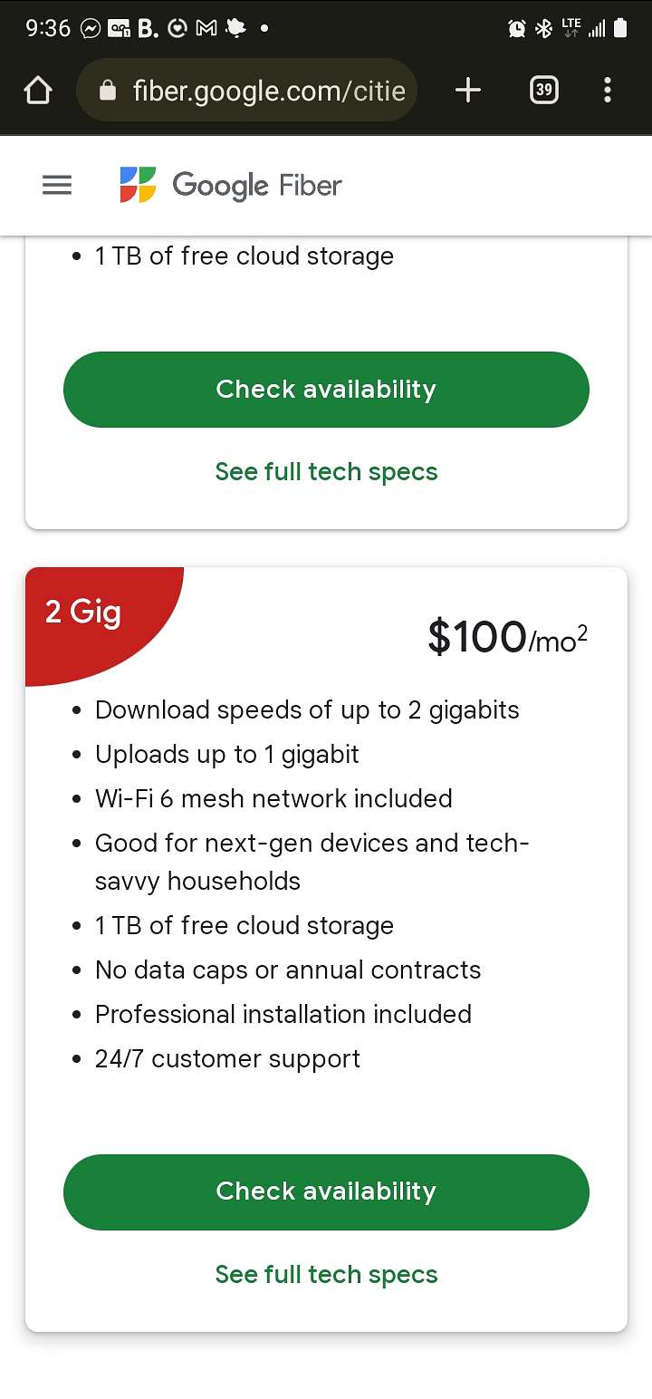Click the upper Check availability button

(x=326, y=390)
